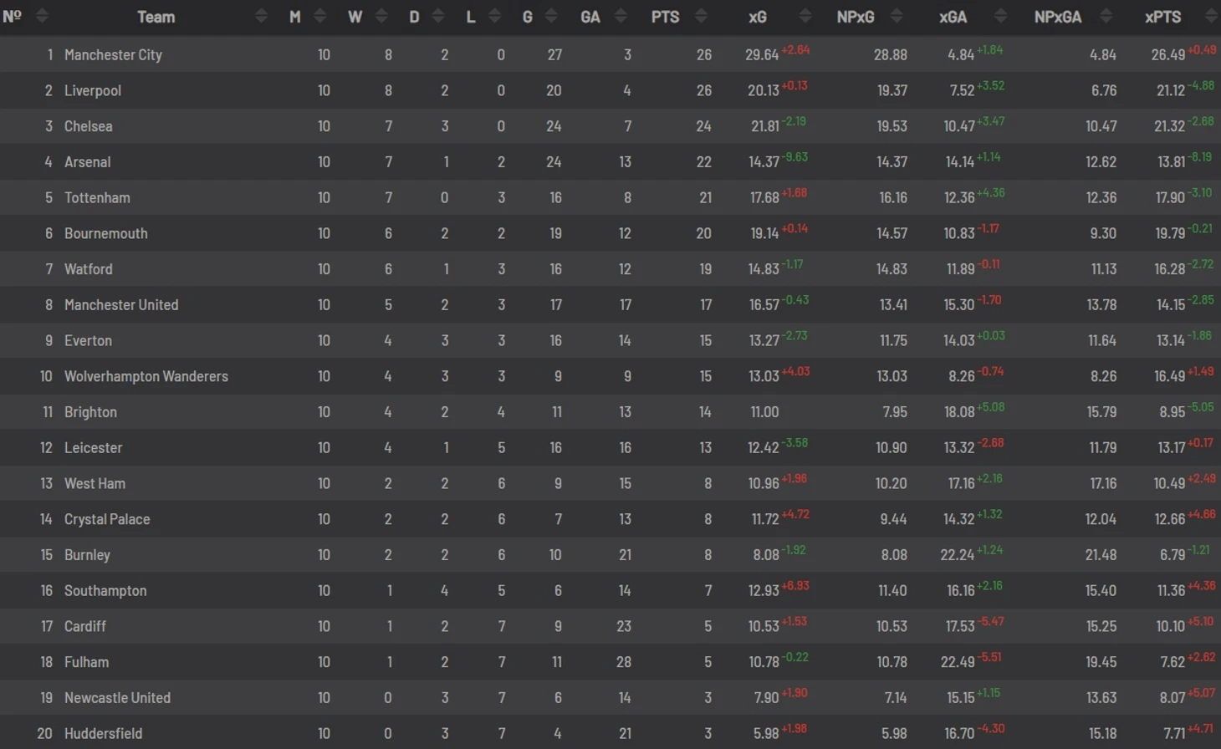Screen dimensions: 1221x749
Task: Click sort arrows next to L header
Action: tap(495, 16)
